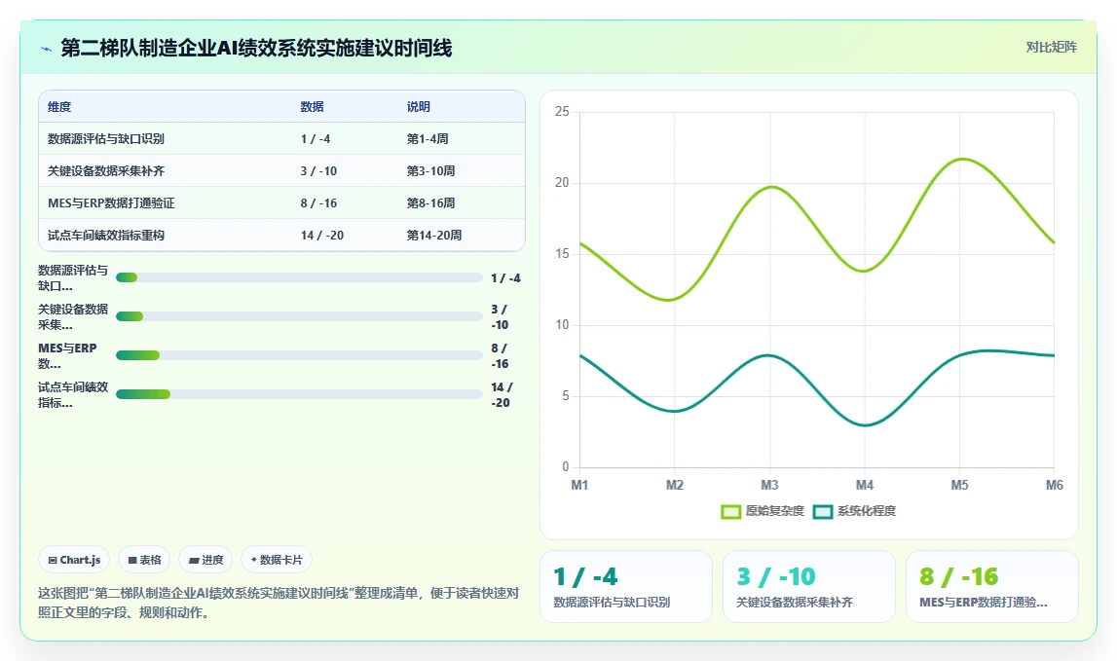Screen dimensions: 1117x661
Task: Select the Chart.js tag chip
Action: [74, 560]
